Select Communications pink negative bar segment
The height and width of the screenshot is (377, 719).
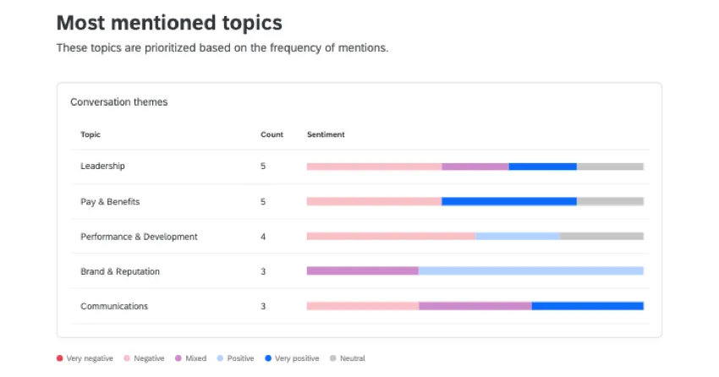pyautogui.click(x=362, y=307)
